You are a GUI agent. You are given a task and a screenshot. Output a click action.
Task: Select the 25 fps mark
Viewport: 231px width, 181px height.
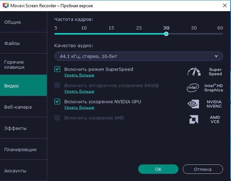pos(139,28)
